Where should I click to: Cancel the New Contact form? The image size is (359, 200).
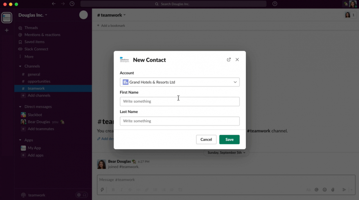[x=206, y=139]
